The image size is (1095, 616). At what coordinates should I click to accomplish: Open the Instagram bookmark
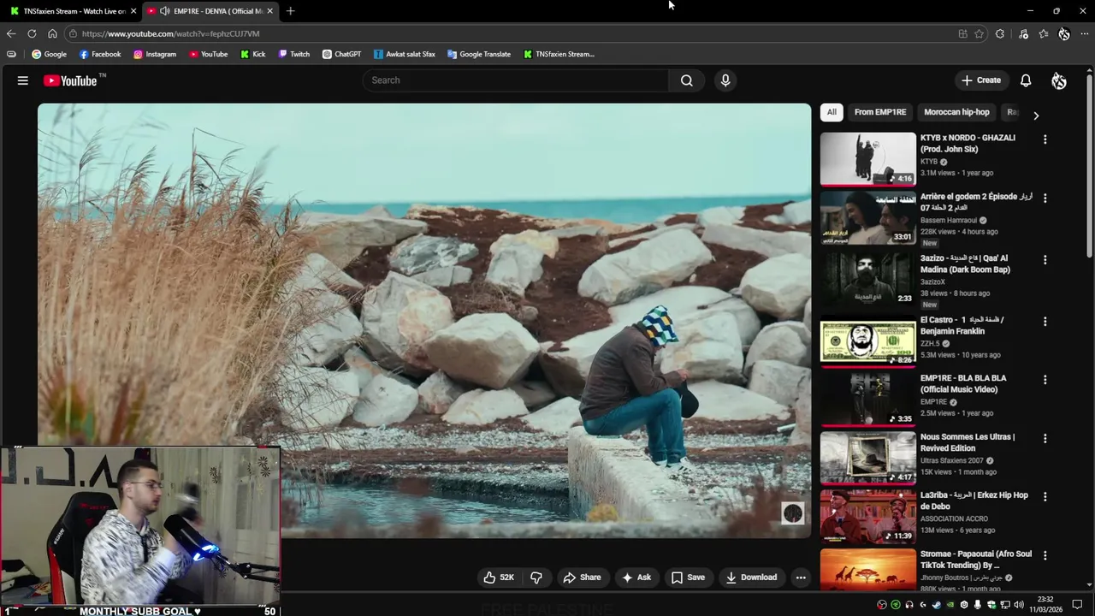point(154,54)
